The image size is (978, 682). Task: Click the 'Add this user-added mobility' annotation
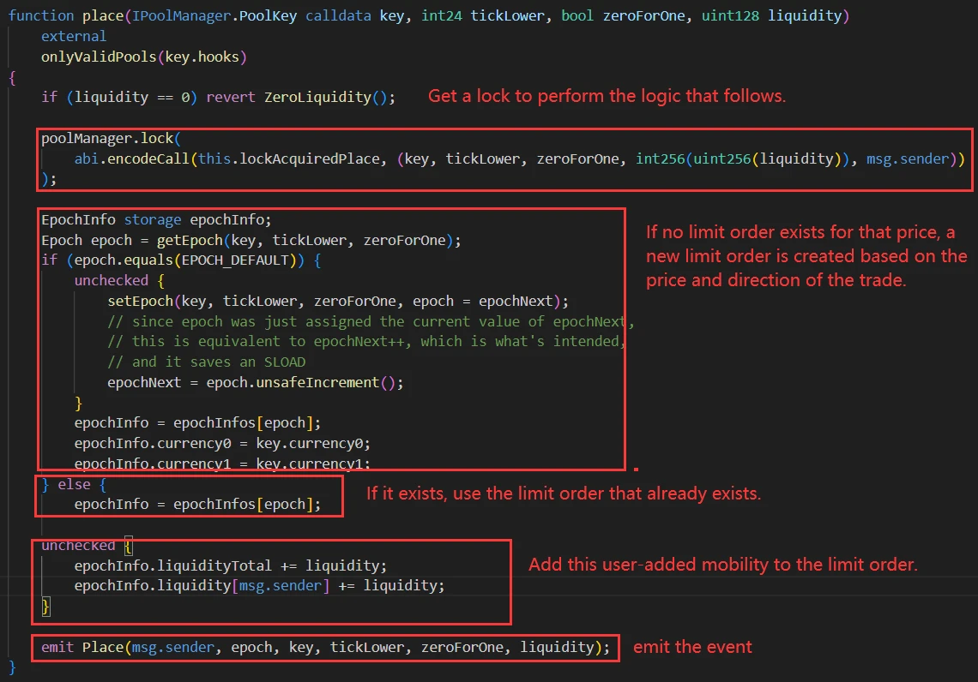pyautogui.click(x=722, y=565)
